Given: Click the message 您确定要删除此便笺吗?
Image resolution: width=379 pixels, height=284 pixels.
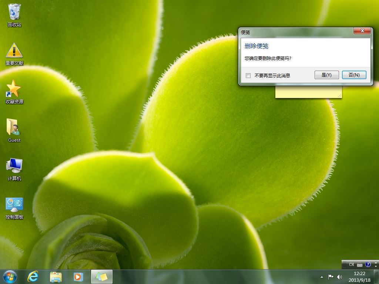Looking at the screenshot, I should (x=268, y=58).
